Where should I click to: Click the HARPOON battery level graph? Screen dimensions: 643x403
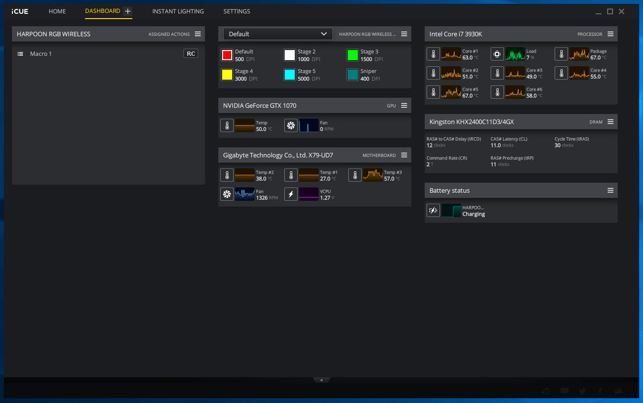451,210
